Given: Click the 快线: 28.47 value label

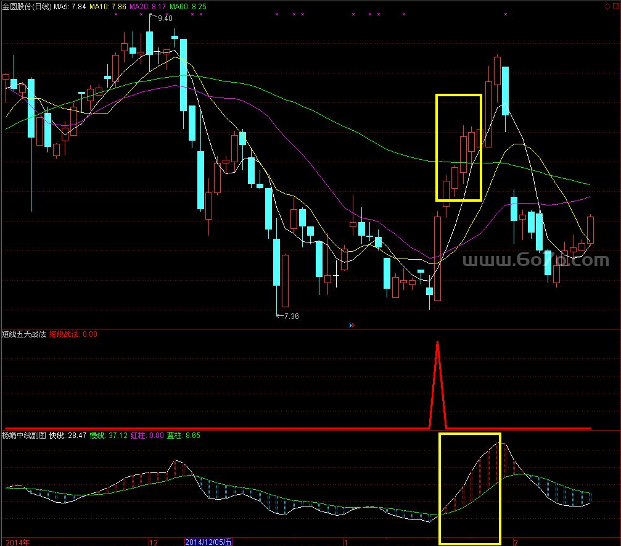Looking at the screenshot, I should click(x=68, y=436).
